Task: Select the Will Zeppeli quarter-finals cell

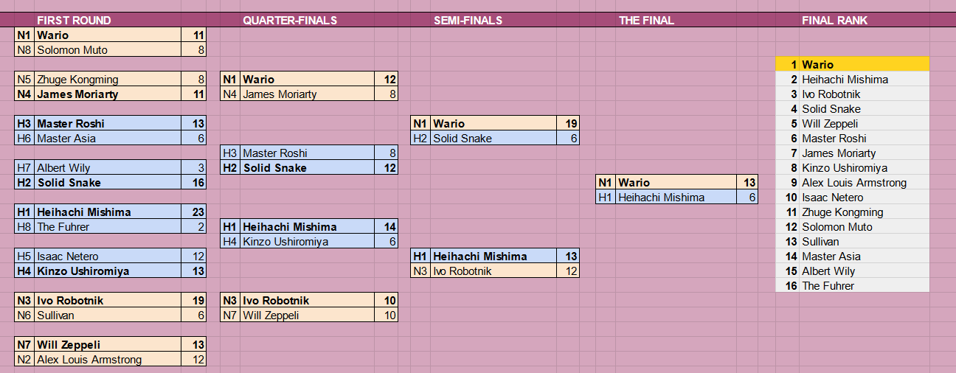Action: (308, 316)
